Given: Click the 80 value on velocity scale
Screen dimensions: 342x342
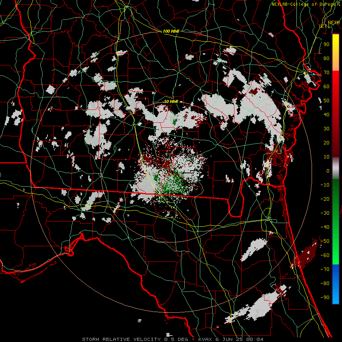Looking at the screenshot, I should [x=326, y=59].
